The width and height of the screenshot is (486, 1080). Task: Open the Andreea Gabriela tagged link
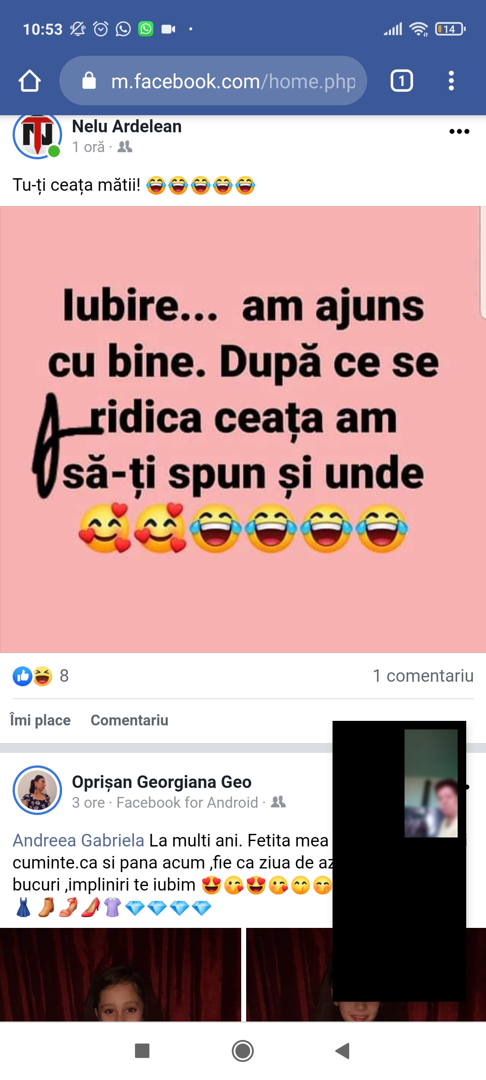[78, 841]
